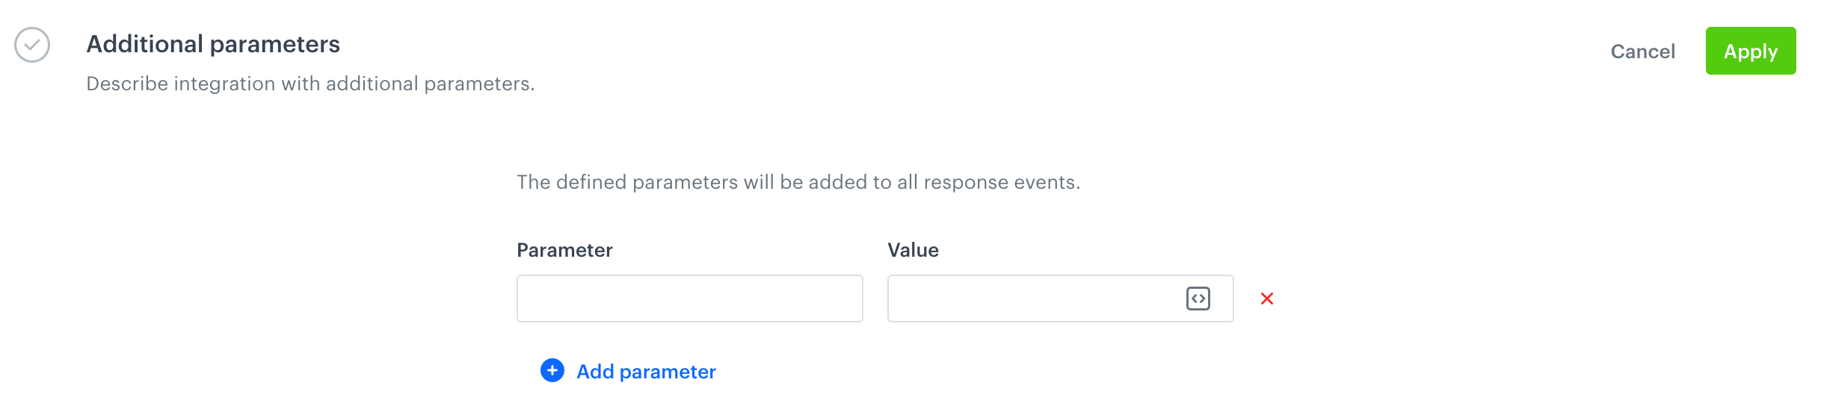Click the word 'Apply' to save parameters
This screenshot has width=1827, height=409.
point(1750,51)
